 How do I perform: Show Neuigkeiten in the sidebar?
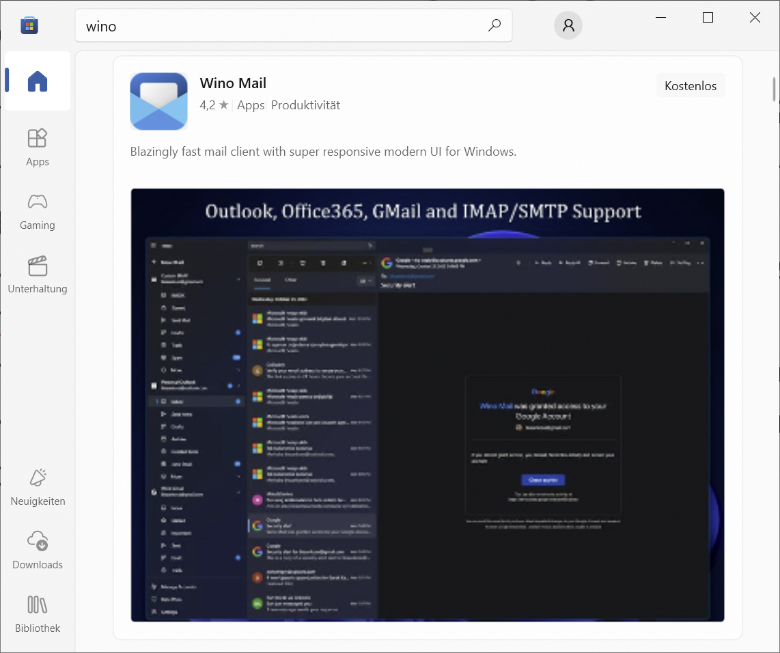(x=38, y=486)
